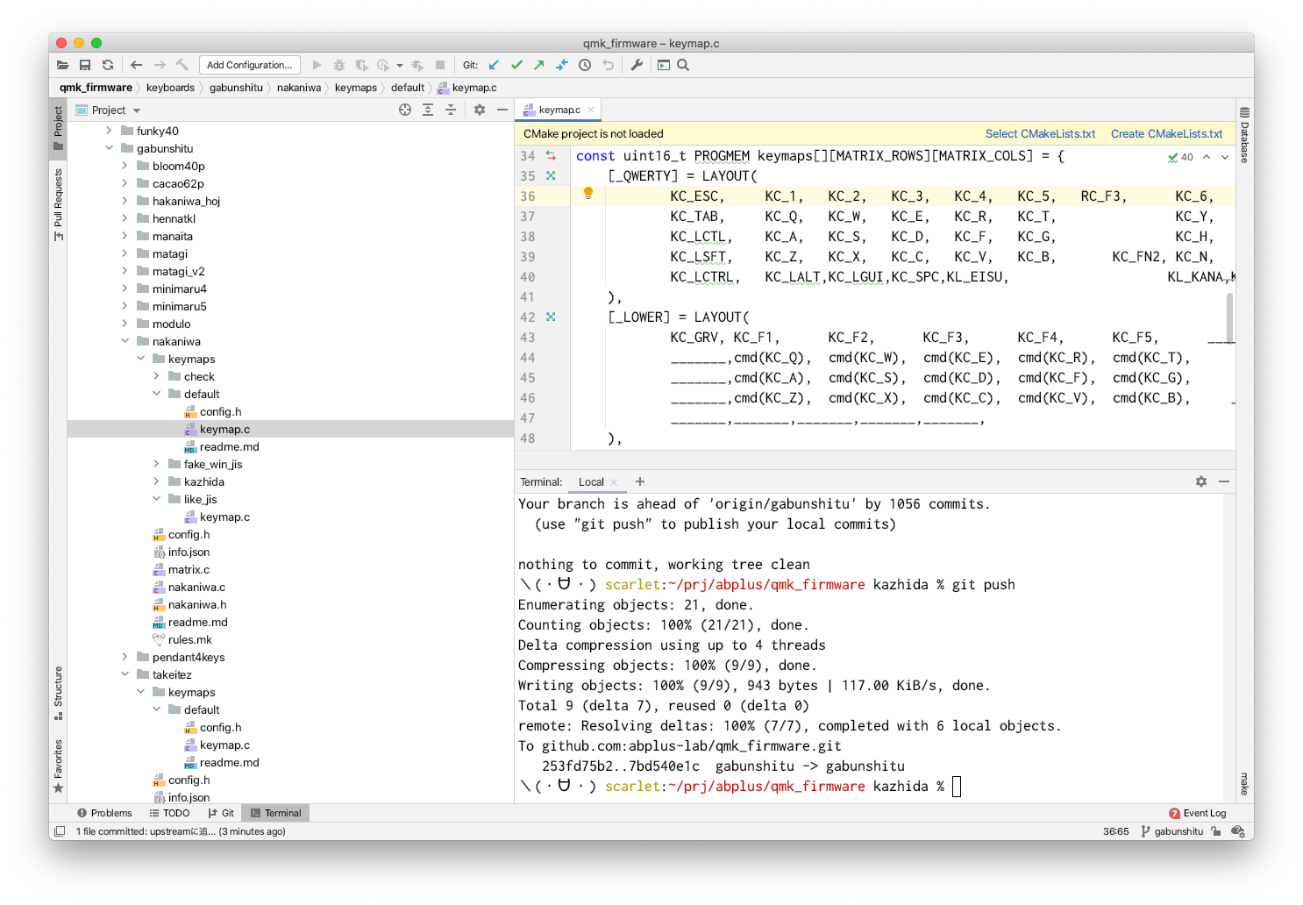The height and width of the screenshot is (905, 1303).
Task: Click the Git Commit green checkmark
Action: point(516,65)
